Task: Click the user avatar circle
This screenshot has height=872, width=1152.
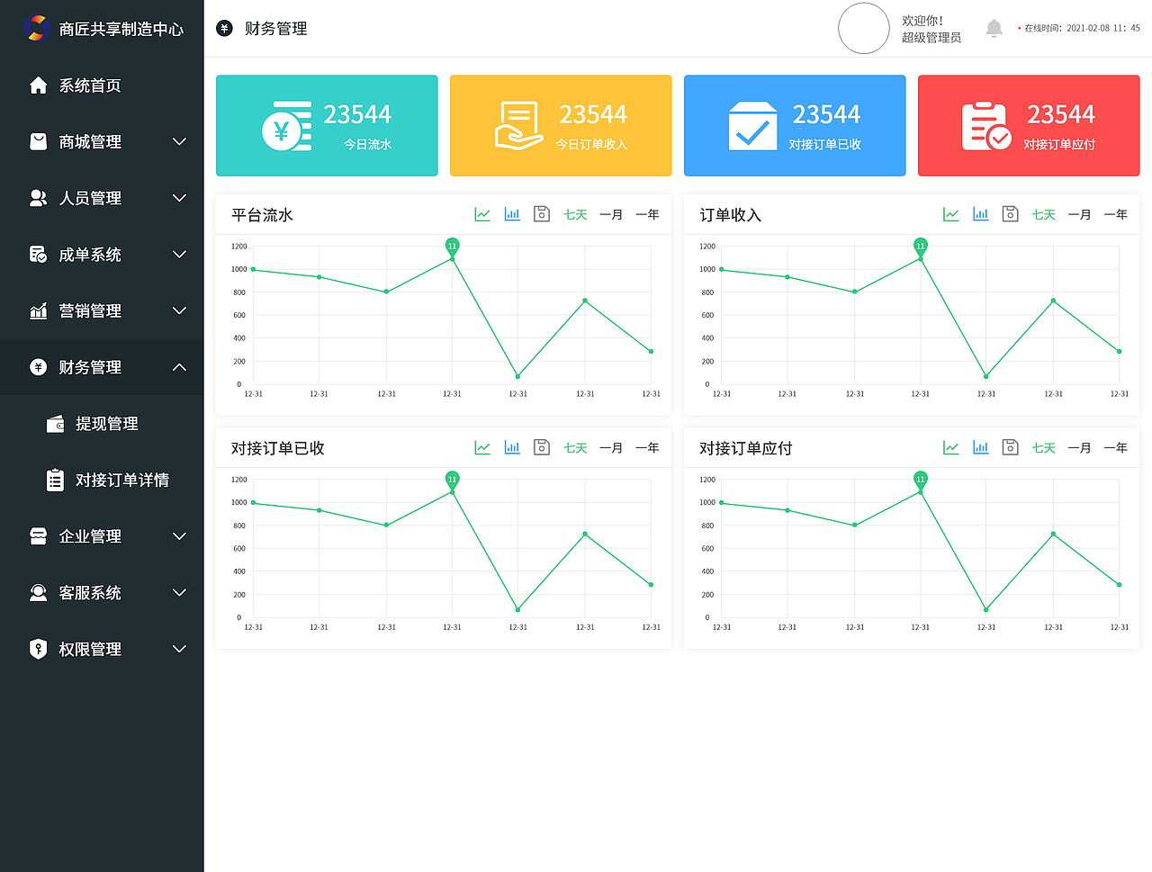Action: click(864, 28)
